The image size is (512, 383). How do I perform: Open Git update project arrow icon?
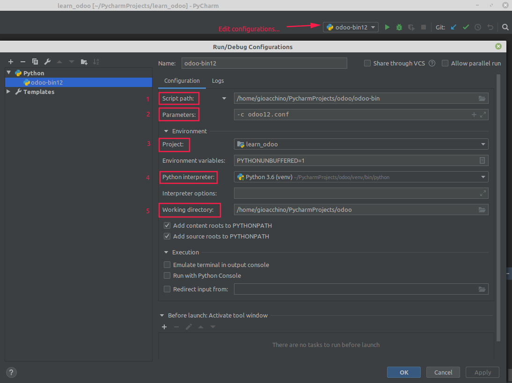coord(453,27)
